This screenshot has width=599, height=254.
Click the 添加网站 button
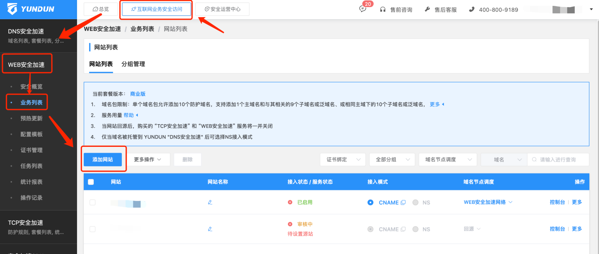tap(103, 159)
